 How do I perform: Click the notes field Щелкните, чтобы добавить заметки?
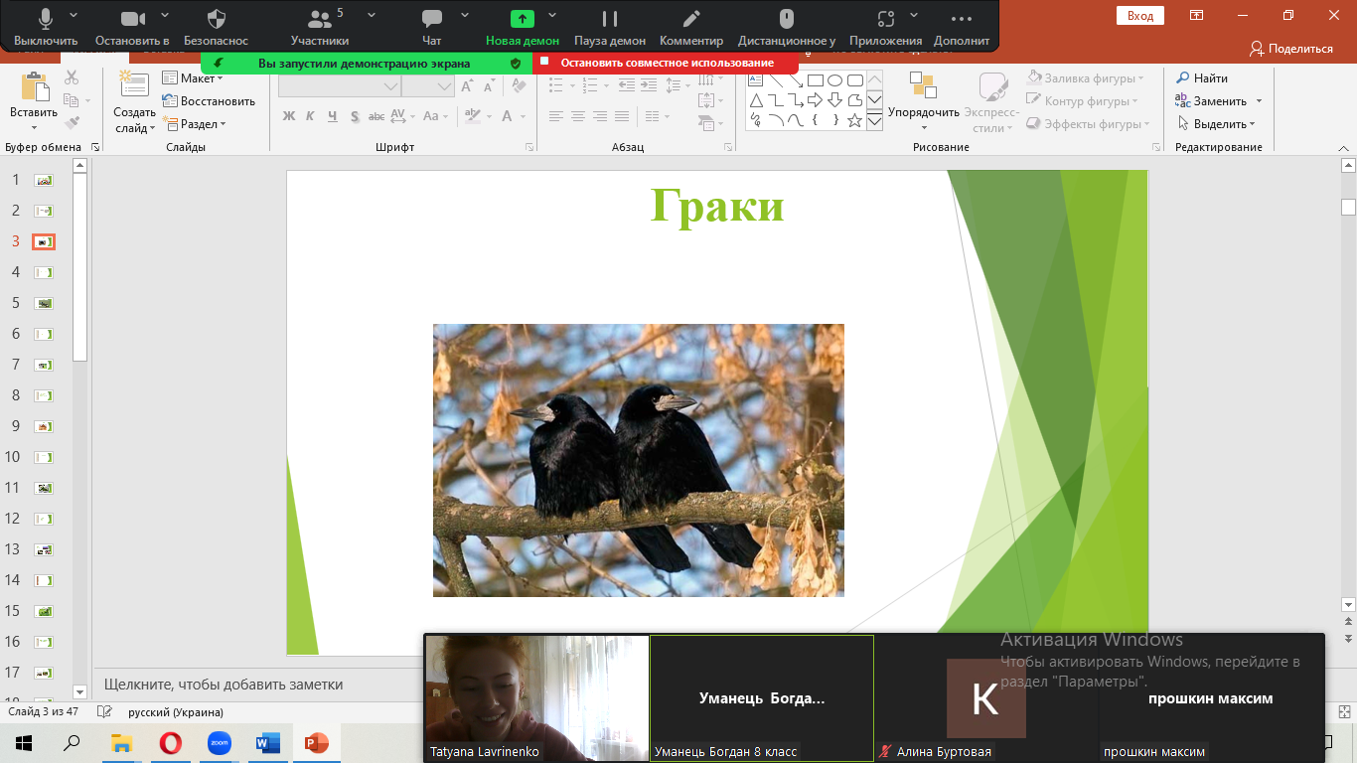click(x=224, y=684)
